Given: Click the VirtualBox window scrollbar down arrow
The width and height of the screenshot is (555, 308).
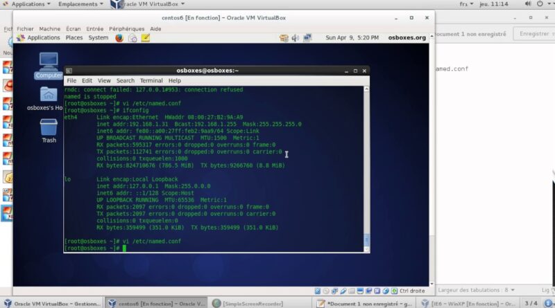Looking at the screenshot, I should 432,284.
